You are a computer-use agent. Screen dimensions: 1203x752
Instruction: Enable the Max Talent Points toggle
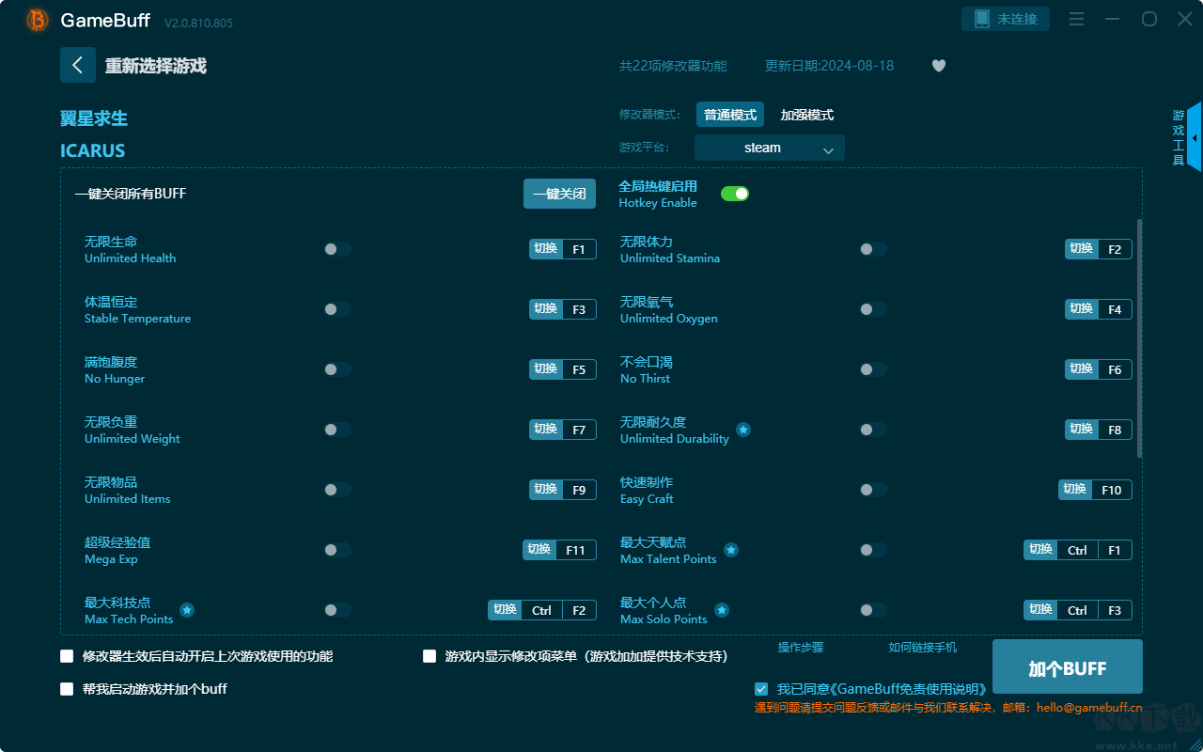873,550
